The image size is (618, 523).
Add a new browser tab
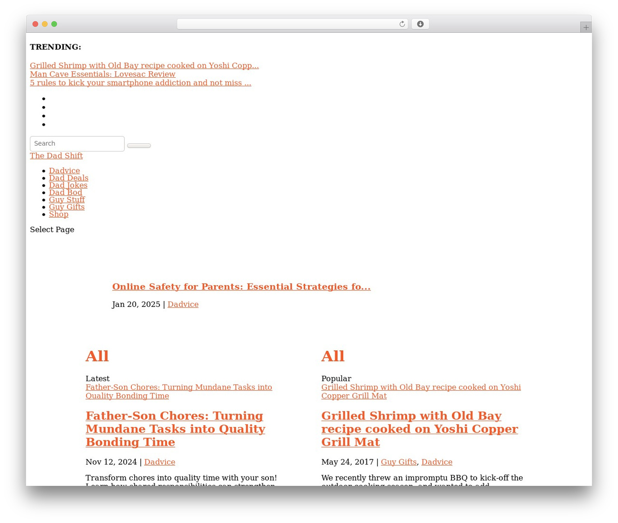[586, 28]
